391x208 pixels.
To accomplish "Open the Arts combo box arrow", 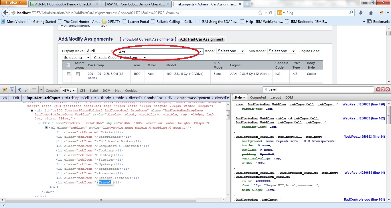I will 201,51.
